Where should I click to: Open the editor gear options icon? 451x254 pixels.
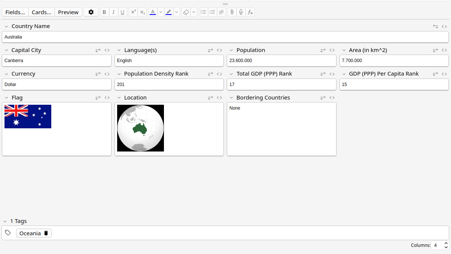(x=91, y=12)
